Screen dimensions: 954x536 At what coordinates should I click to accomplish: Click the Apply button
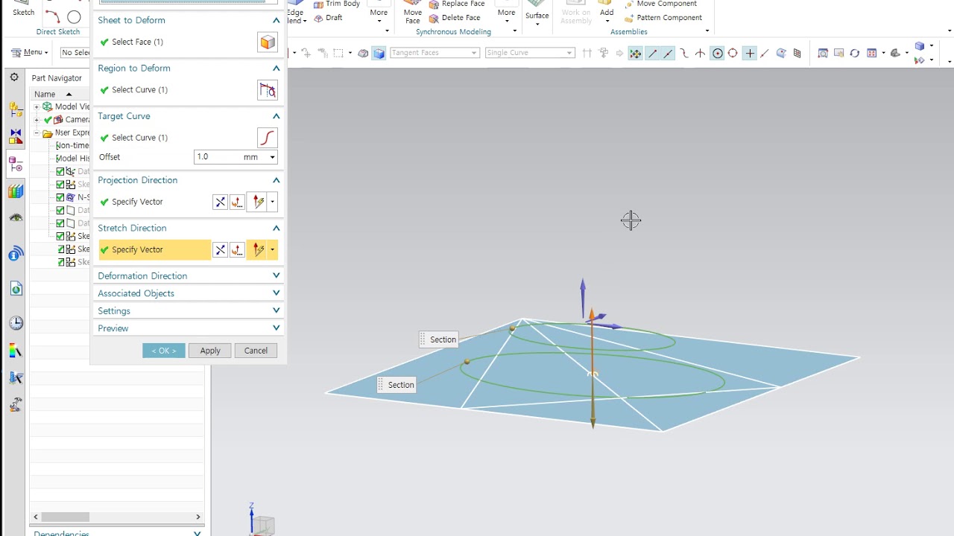[x=210, y=351]
